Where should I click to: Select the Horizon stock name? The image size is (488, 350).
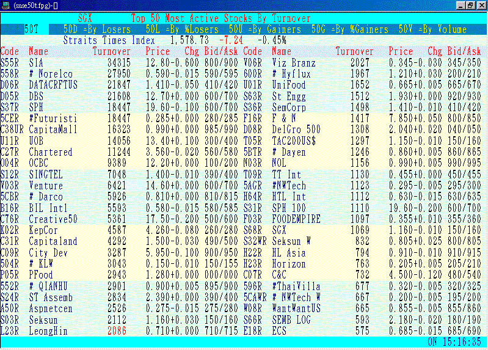(x=289, y=264)
